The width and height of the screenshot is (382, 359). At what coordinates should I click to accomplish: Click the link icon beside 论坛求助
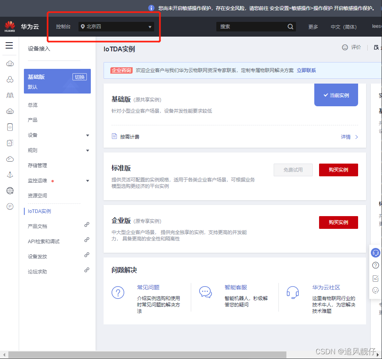[x=87, y=270]
